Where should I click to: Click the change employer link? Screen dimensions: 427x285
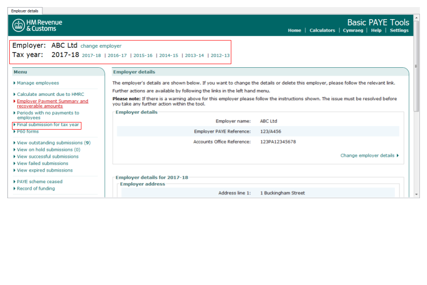[101, 46]
